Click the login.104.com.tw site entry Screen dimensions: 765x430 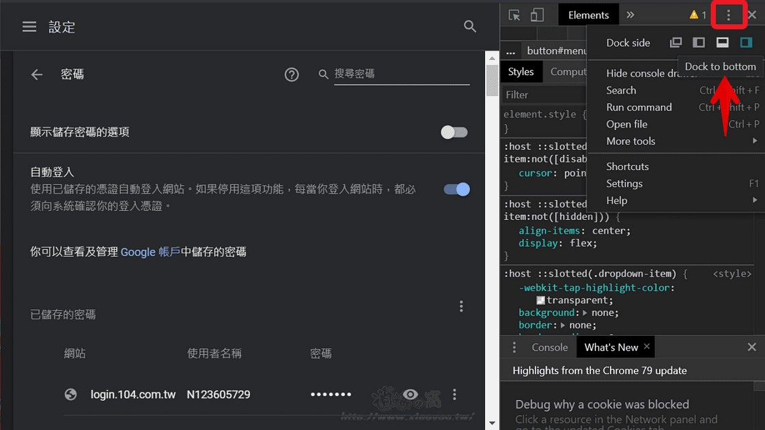coord(133,395)
